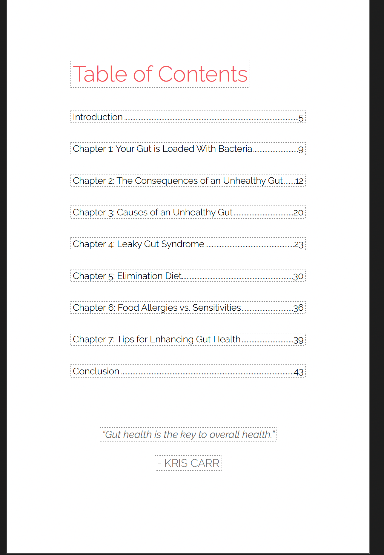Go to Chapter 1: Your Gut is Loaded With Bacteria
Image resolution: width=384 pixels, height=555 pixels.
[162, 149]
